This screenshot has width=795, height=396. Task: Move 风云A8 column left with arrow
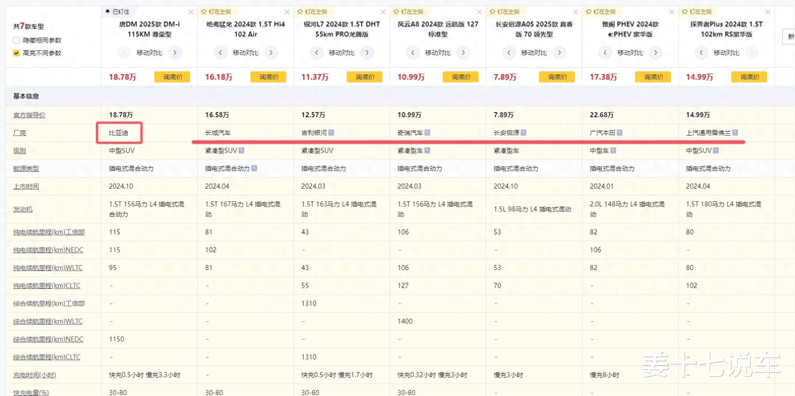point(413,53)
